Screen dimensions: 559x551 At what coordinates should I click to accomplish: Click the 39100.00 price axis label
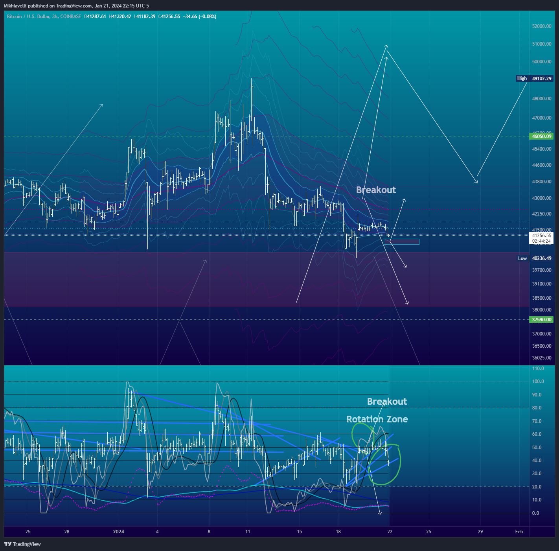point(542,284)
